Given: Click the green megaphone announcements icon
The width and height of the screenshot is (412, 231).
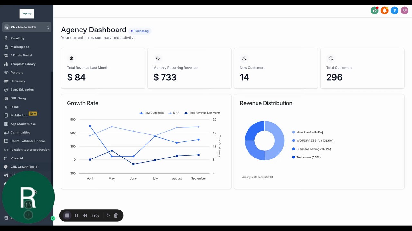Looking at the screenshot, I should pos(375,11).
